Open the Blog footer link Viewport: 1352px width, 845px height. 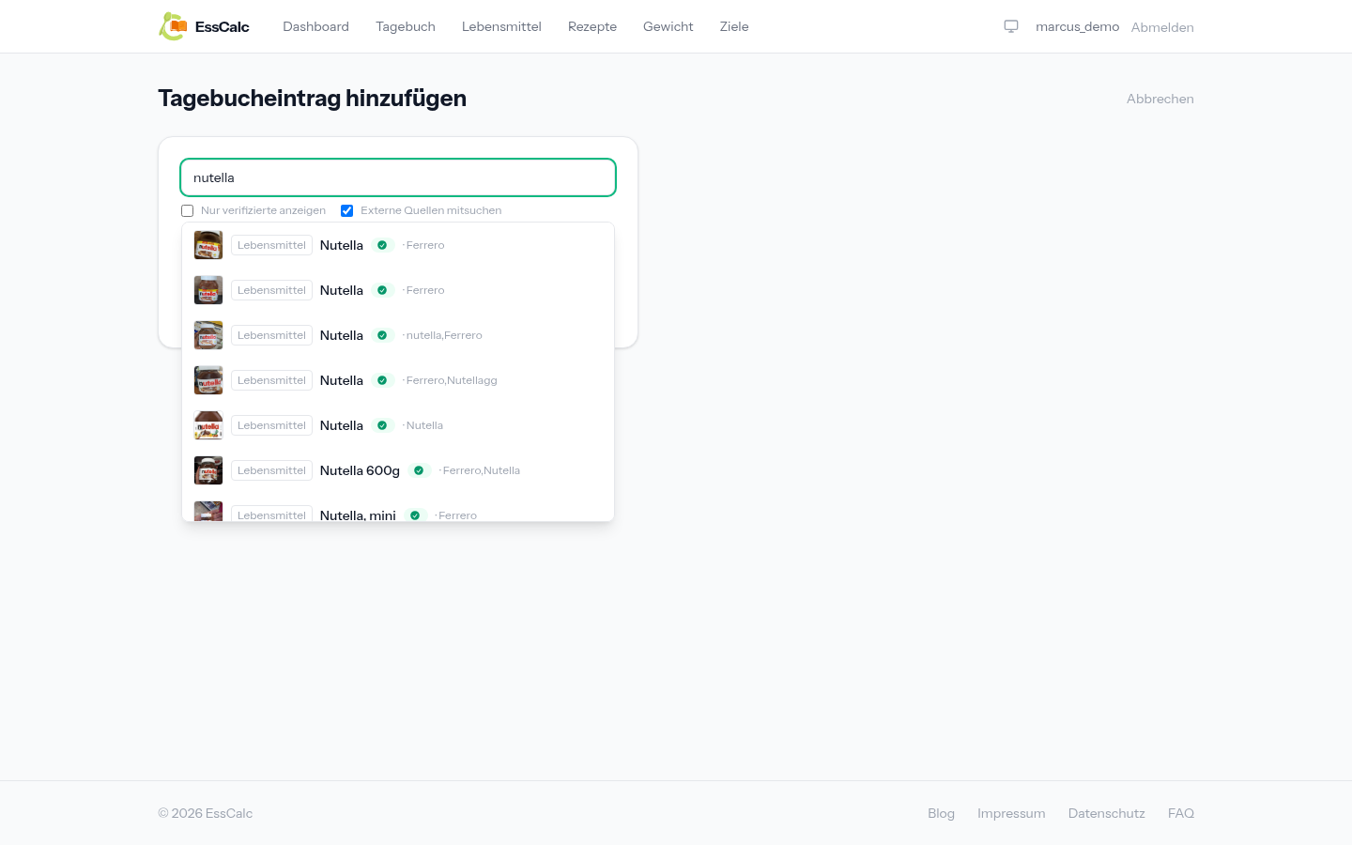pos(941,813)
